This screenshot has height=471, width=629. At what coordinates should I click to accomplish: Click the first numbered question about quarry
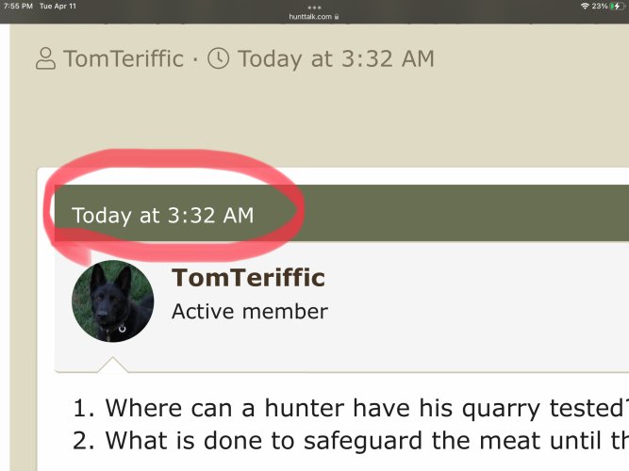(x=351, y=408)
